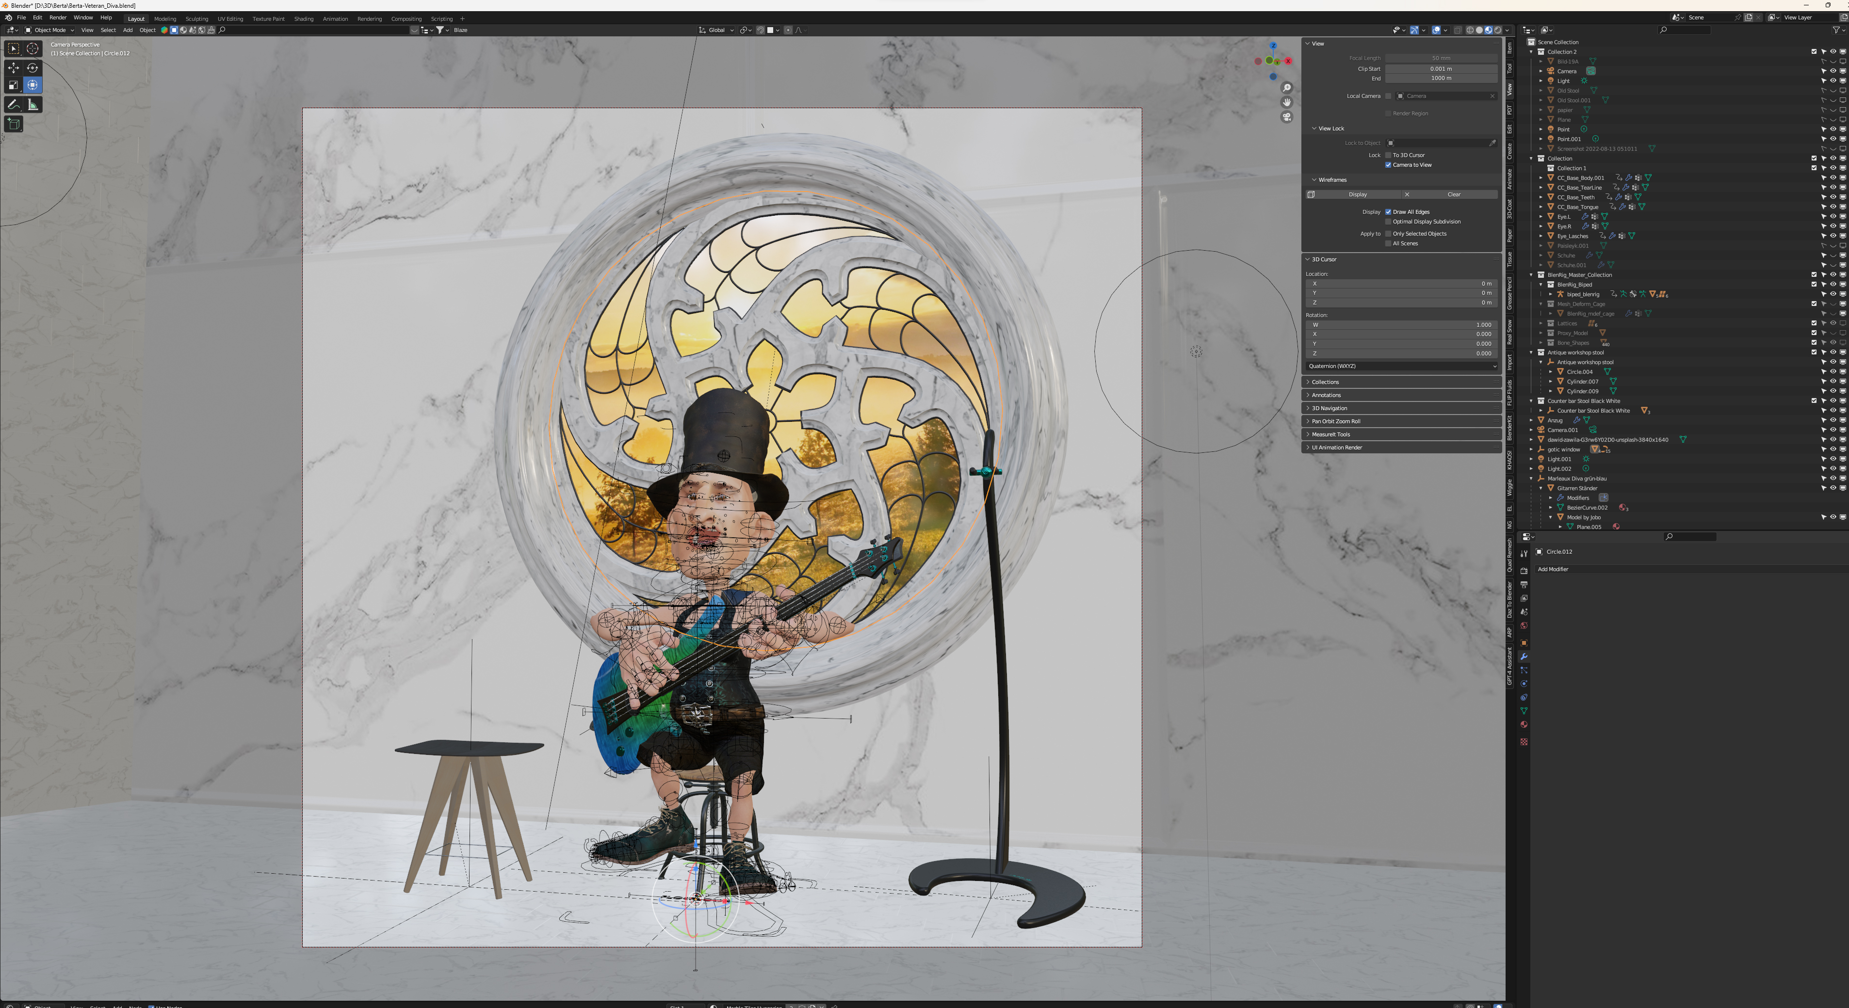Viewport: 1849px width, 1008px height.
Task: Select the Rotate tool icon
Action: tap(32, 67)
